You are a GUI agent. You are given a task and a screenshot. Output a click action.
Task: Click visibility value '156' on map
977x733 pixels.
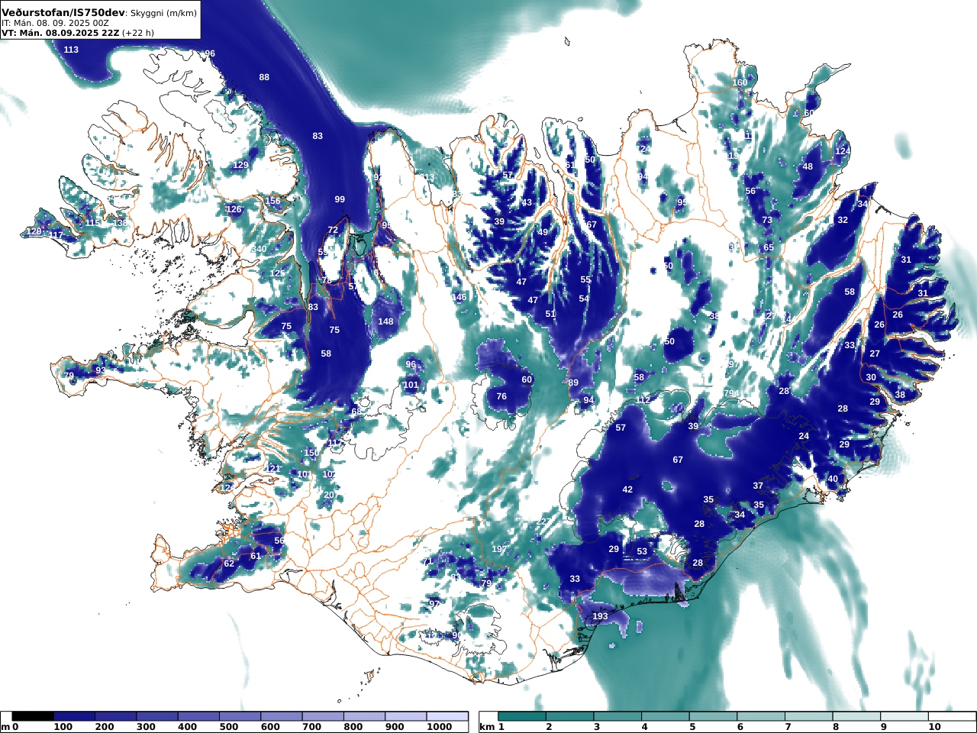[x=273, y=201]
